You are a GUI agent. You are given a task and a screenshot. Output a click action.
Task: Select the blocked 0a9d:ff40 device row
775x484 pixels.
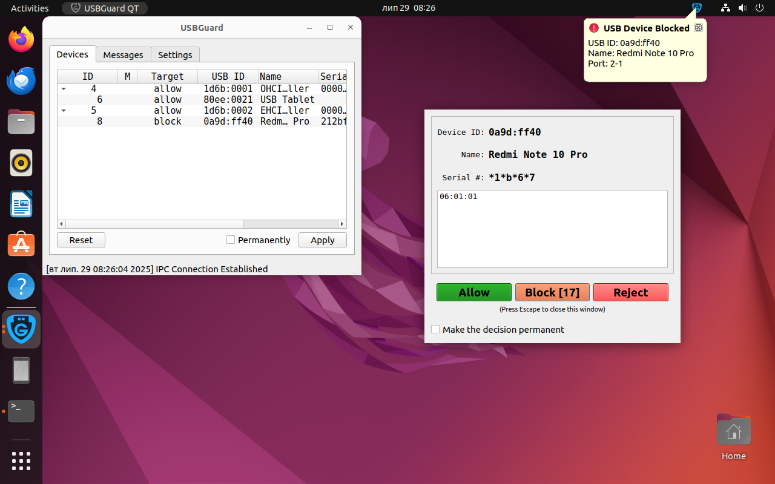[202, 122]
